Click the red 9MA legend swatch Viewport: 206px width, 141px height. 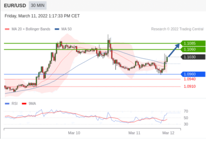point(24,104)
